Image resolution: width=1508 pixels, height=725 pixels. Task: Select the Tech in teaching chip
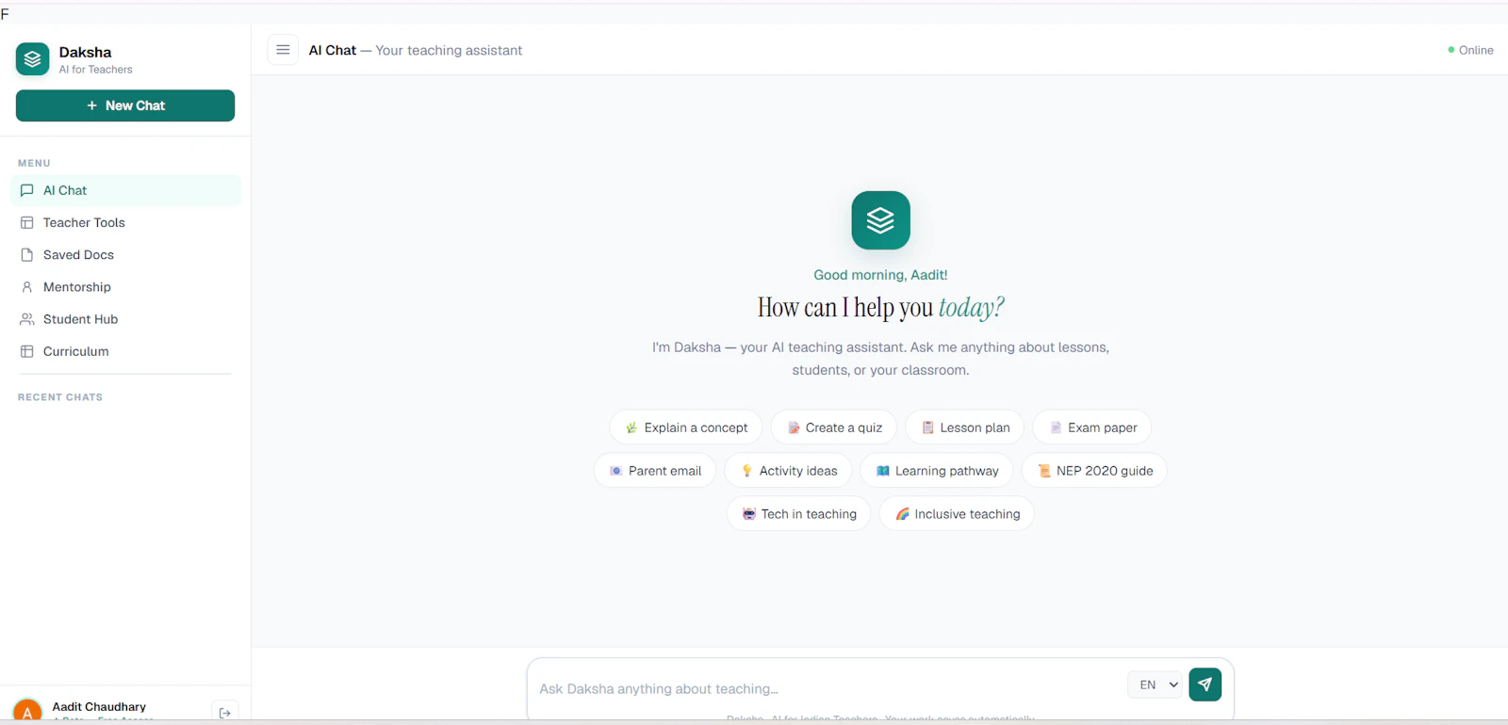coord(799,514)
